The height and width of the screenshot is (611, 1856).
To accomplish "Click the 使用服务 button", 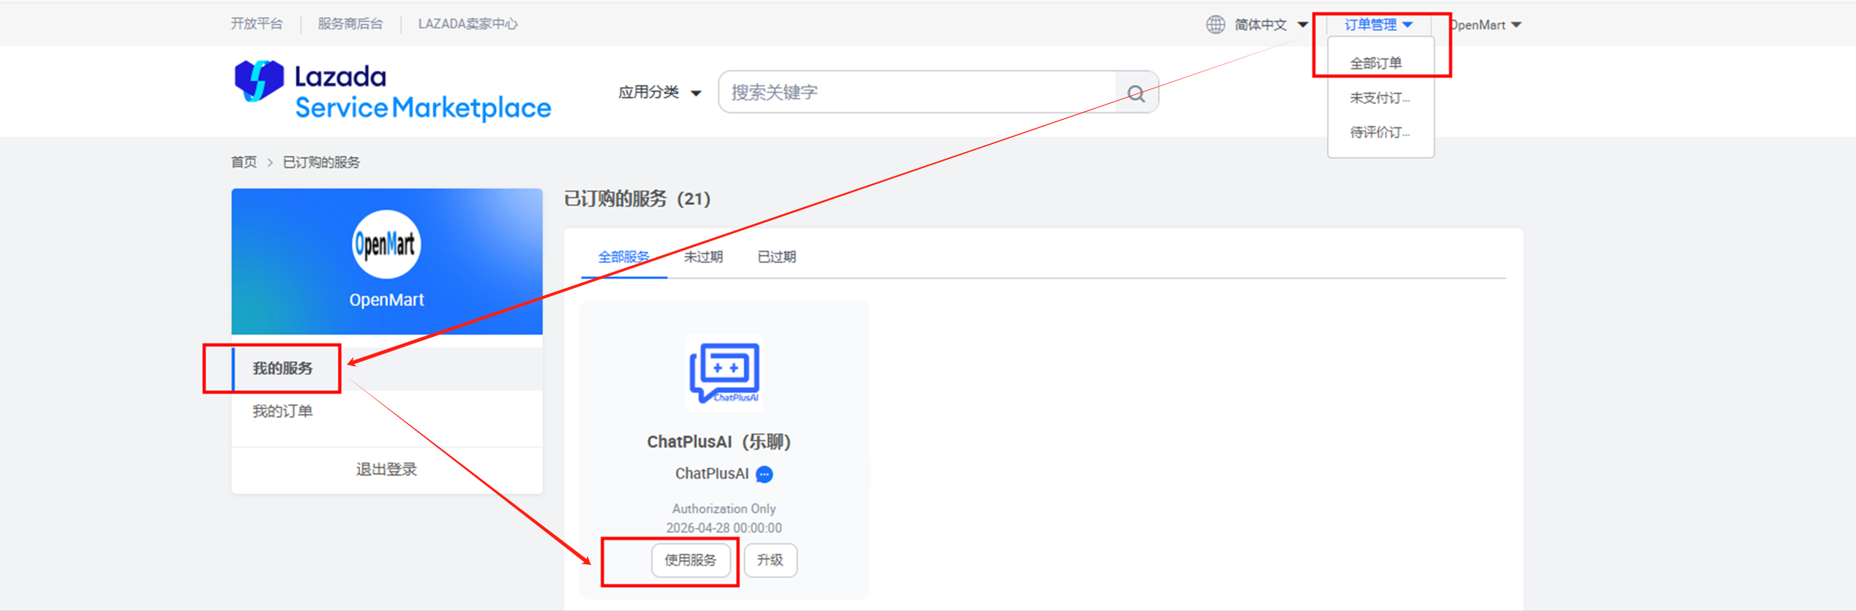I will click(690, 560).
